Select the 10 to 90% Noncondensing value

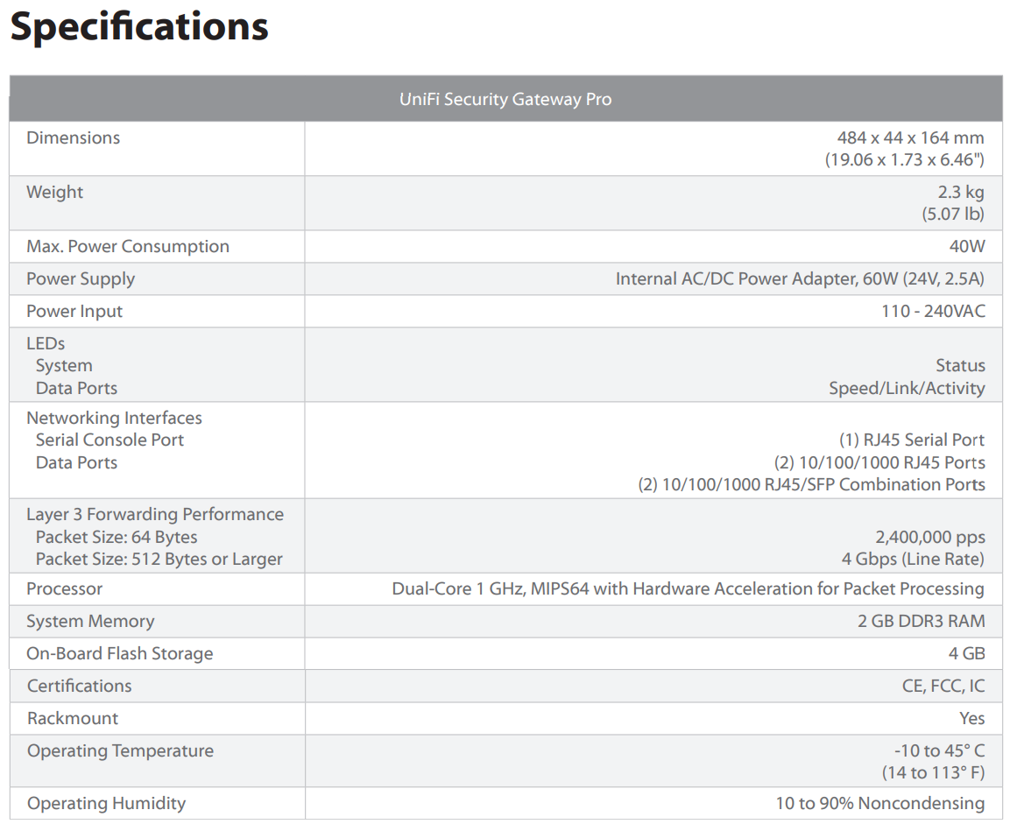[879, 803]
